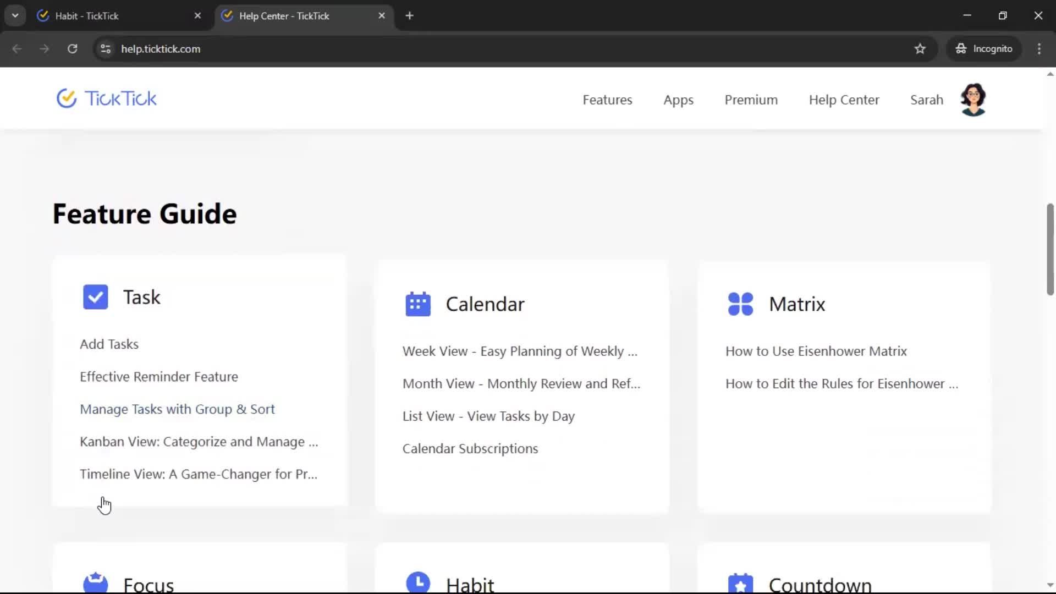Image resolution: width=1056 pixels, height=594 pixels.
Task: Open the Premium menu item
Action: click(751, 100)
